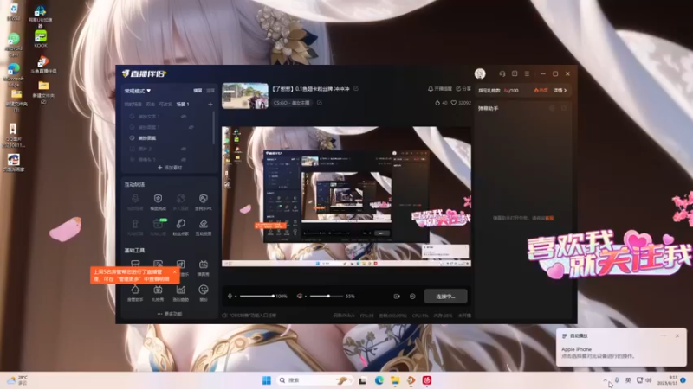Click 分享 share button

point(463,89)
